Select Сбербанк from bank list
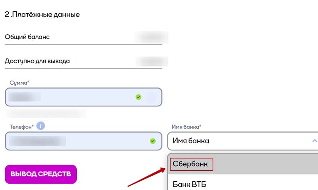 coord(191,164)
